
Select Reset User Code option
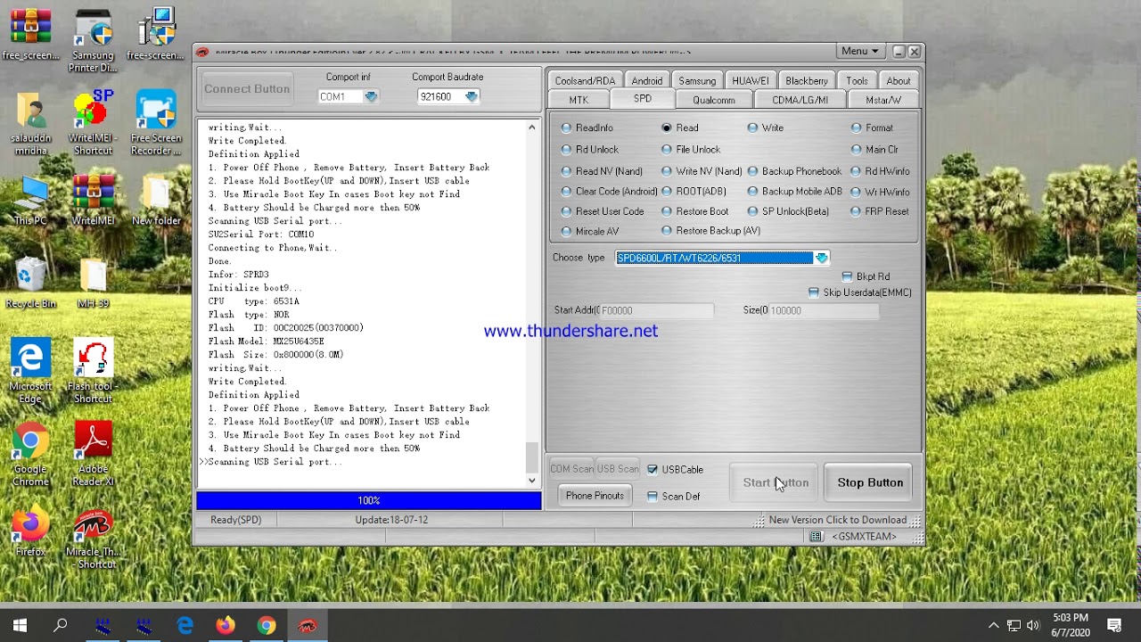[567, 212]
